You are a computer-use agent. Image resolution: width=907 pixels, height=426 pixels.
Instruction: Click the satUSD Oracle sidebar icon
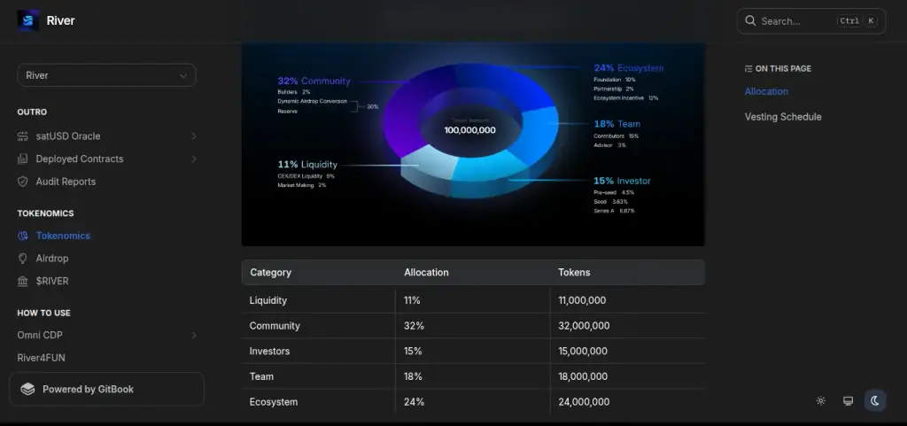click(x=22, y=136)
